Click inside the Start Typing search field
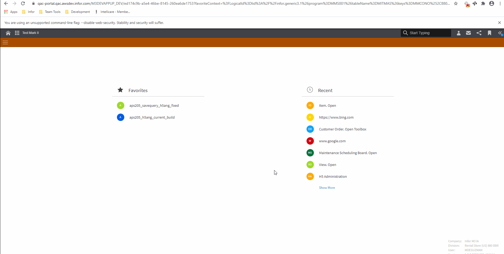 427,33
